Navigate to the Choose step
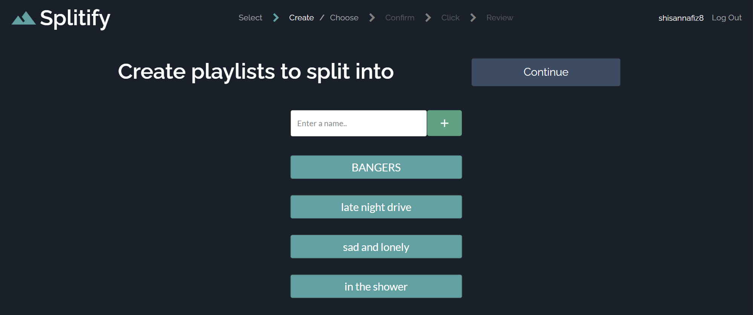 344,17
